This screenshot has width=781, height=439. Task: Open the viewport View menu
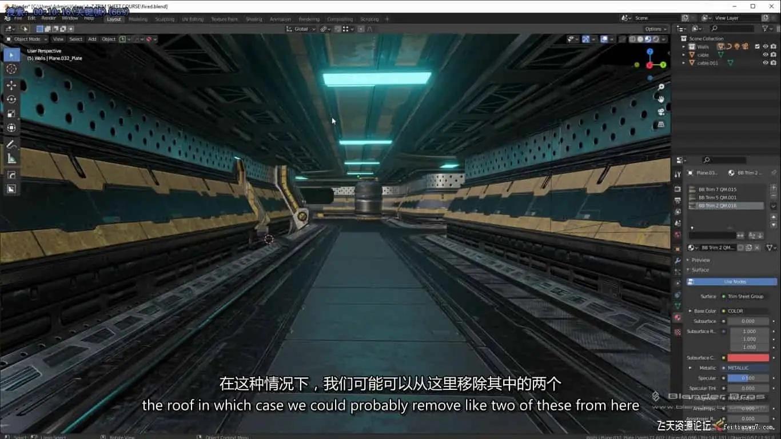point(58,39)
